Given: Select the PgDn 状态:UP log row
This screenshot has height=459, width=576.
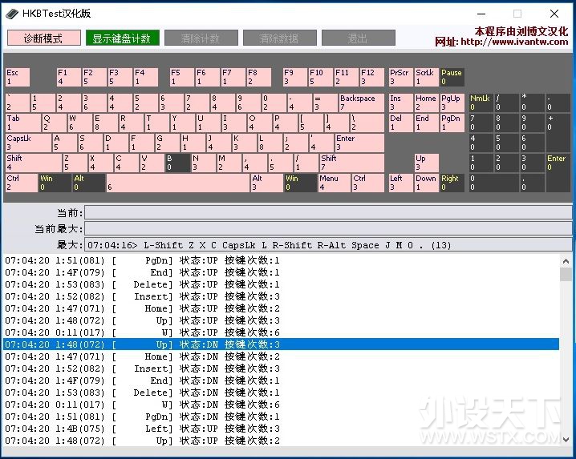Looking at the screenshot, I should [281, 260].
